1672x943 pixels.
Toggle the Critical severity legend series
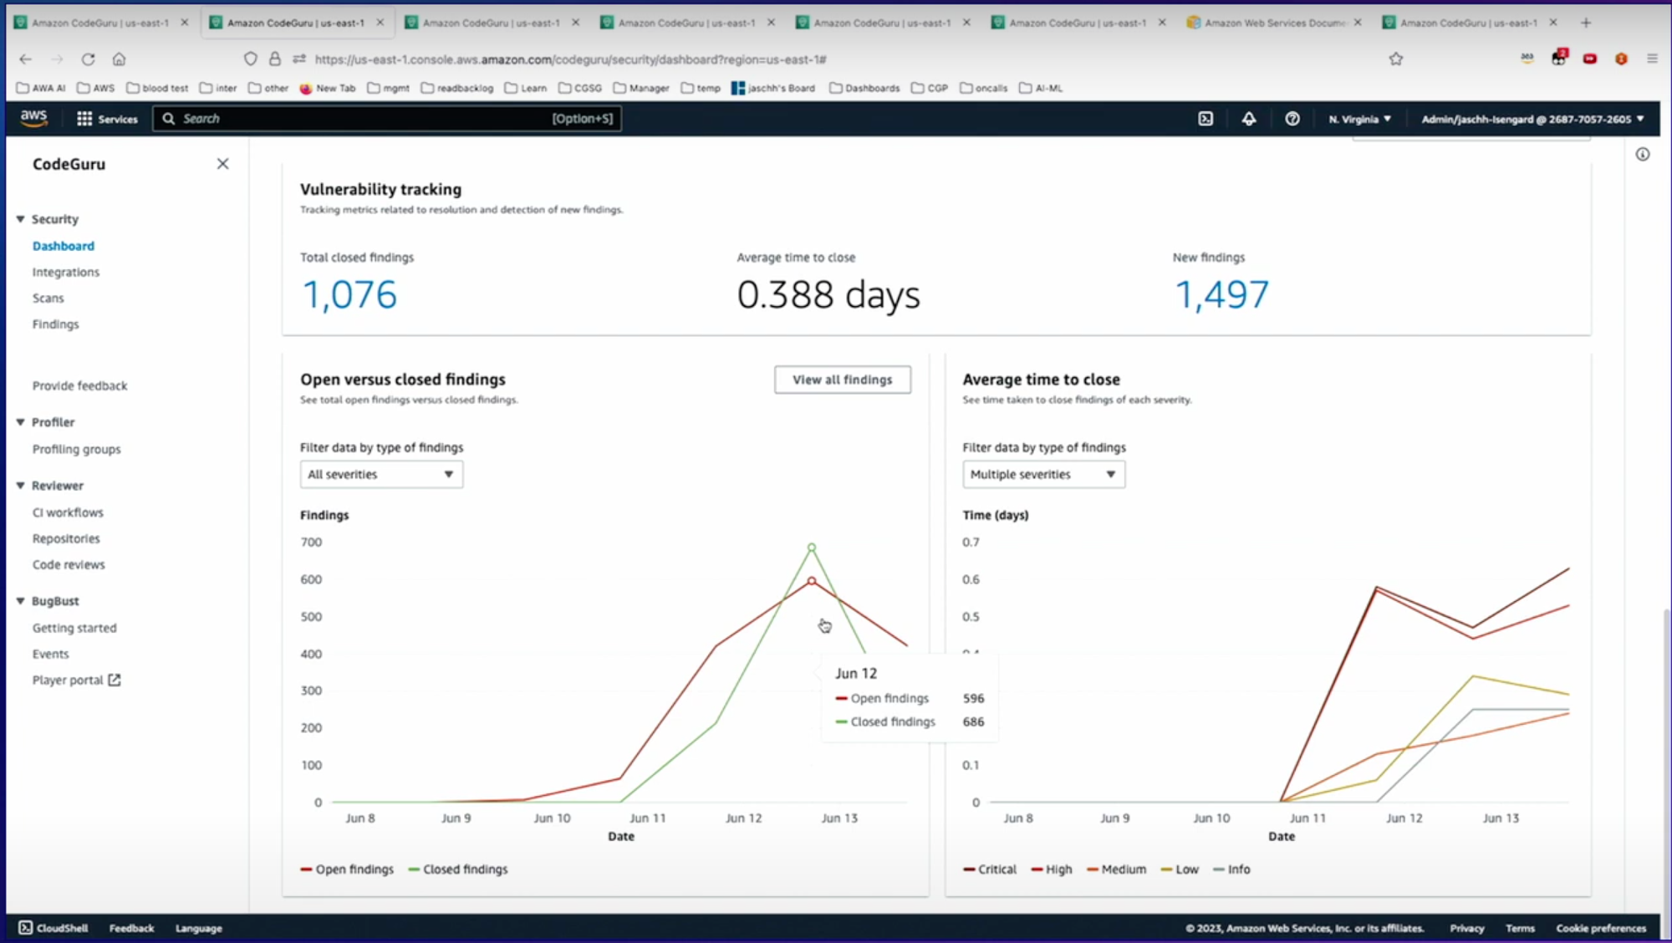[x=990, y=869]
